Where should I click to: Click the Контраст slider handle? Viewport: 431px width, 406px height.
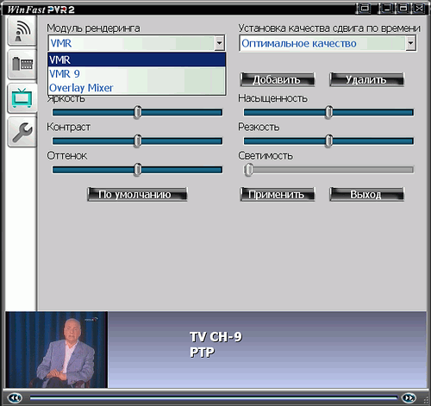click(138, 141)
